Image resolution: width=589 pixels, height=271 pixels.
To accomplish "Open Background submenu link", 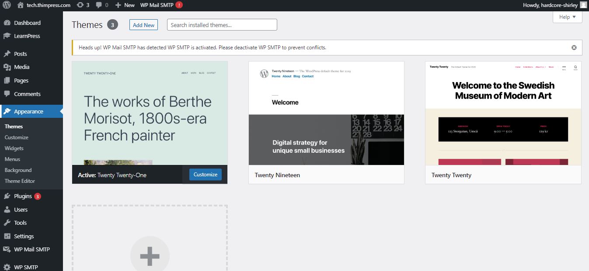I will pos(18,170).
